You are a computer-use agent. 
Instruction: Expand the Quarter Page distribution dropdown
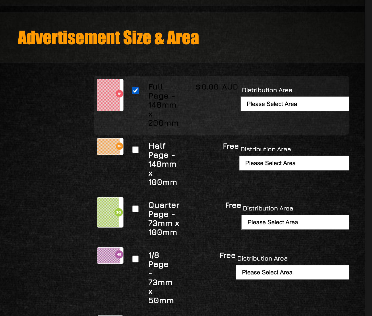[x=295, y=222]
